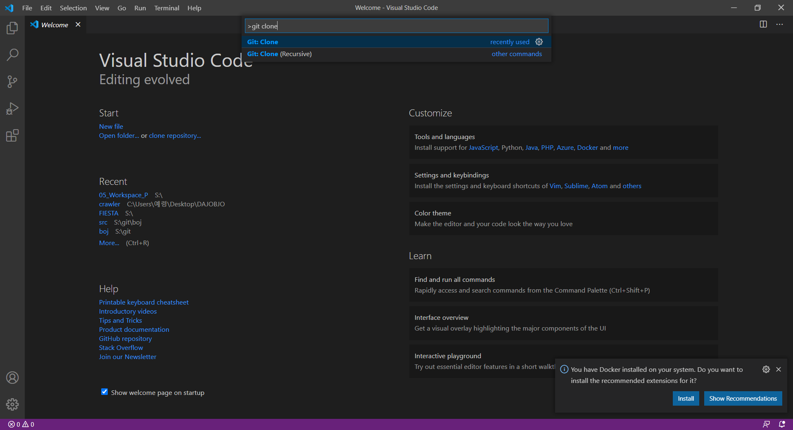Viewport: 793px width, 430px height.
Task: Open Stack Overflow link
Action: pyautogui.click(x=121, y=347)
